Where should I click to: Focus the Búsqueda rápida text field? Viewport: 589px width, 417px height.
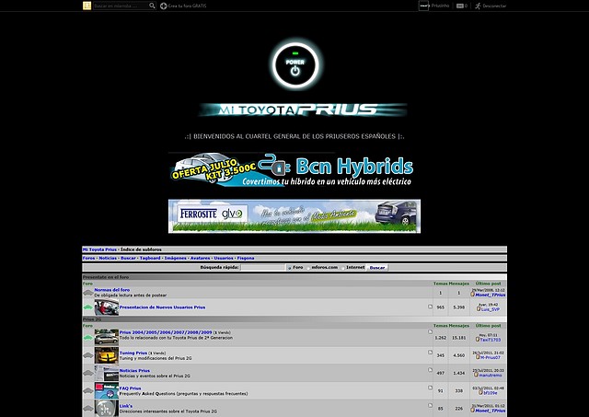click(x=263, y=268)
